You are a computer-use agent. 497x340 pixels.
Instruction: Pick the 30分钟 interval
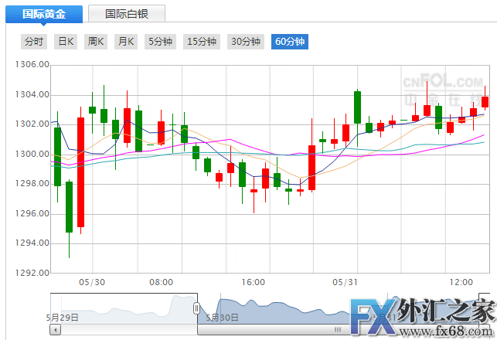click(246, 42)
